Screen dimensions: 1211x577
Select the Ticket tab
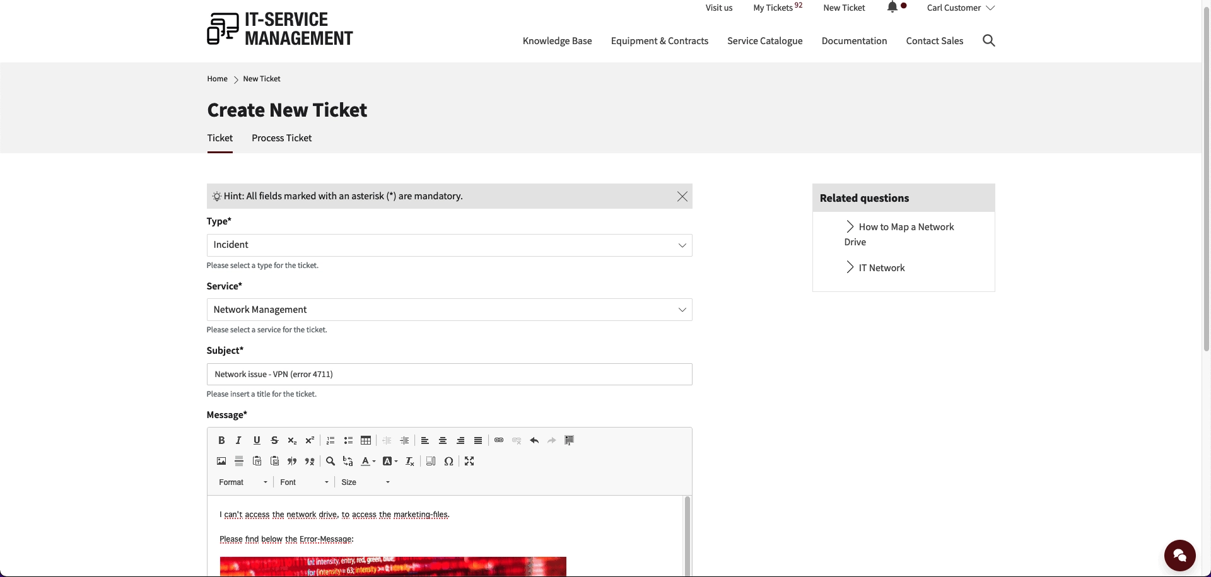[219, 138]
